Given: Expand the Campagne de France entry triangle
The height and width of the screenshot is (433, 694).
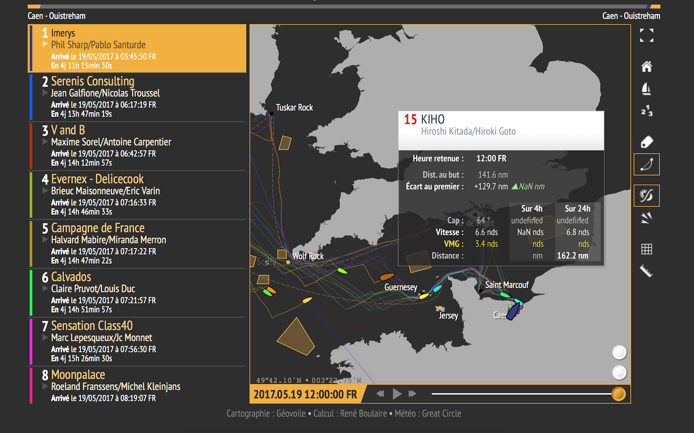Looking at the screenshot, I should [x=45, y=239].
